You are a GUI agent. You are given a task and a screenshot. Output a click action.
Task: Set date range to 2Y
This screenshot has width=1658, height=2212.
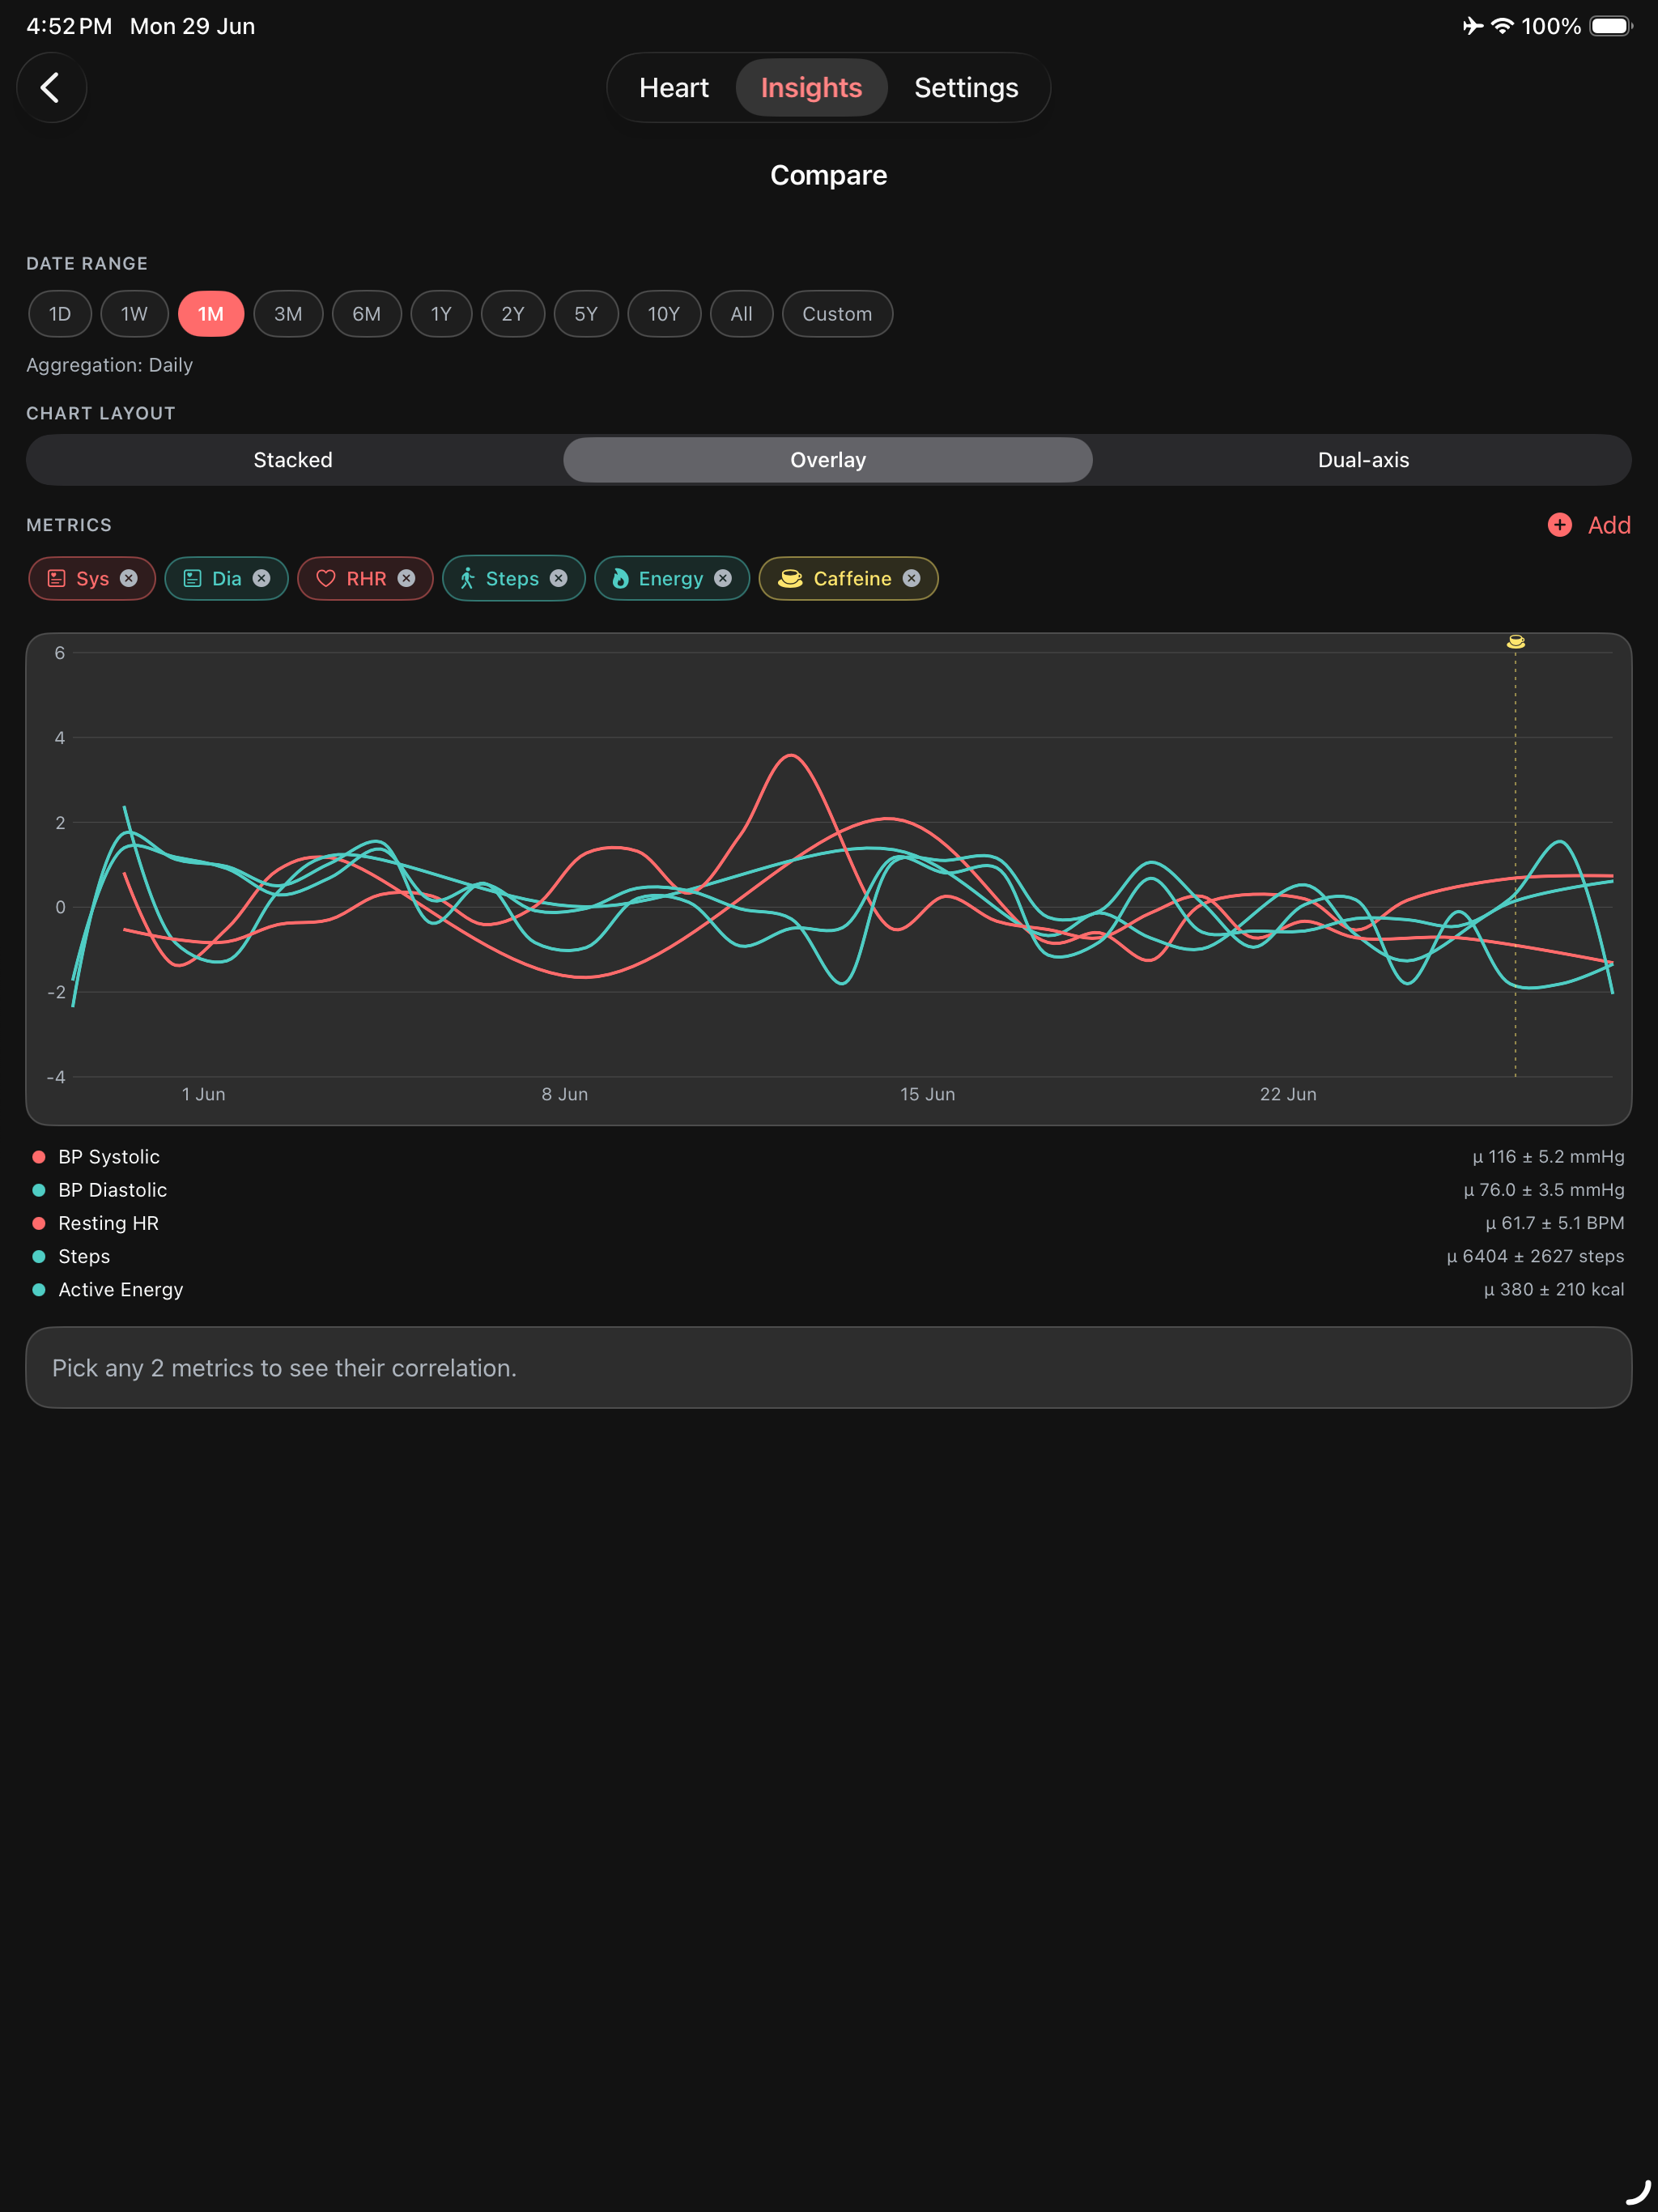point(513,314)
